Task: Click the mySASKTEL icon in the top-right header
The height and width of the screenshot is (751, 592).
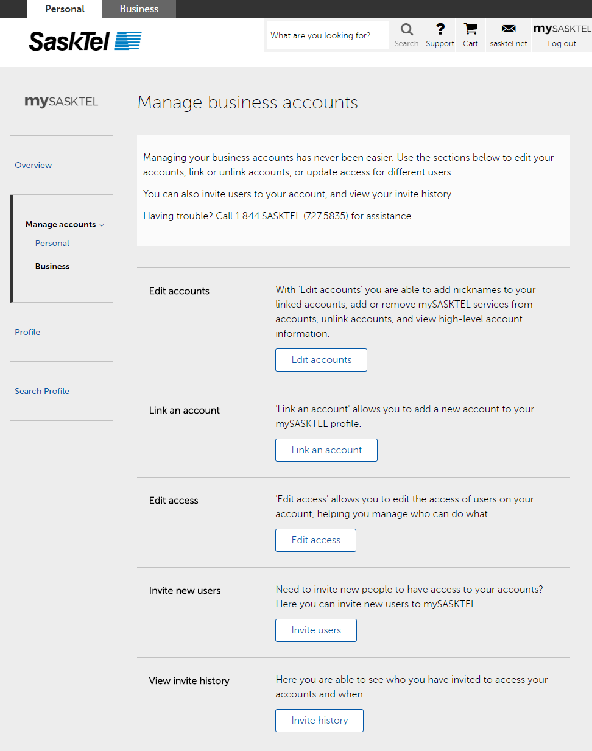Action: pos(561,28)
